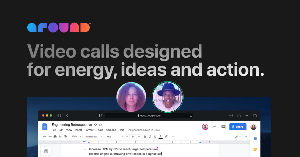Click the blue Share button
This screenshot has width=300, height=157.
(x=238, y=127)
